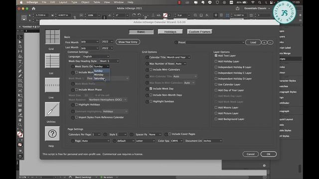Select the Pen tool

(x=20, y=71)
